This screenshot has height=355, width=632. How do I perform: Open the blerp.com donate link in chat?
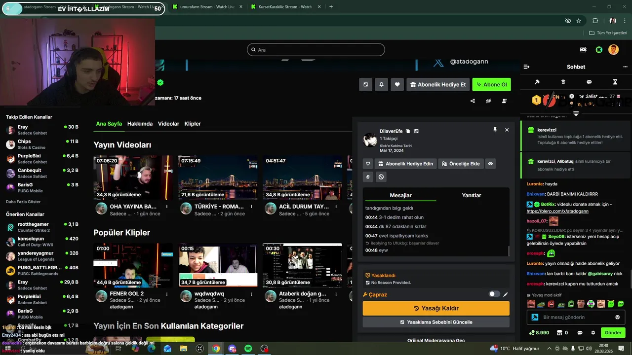(x=557, y=211)
